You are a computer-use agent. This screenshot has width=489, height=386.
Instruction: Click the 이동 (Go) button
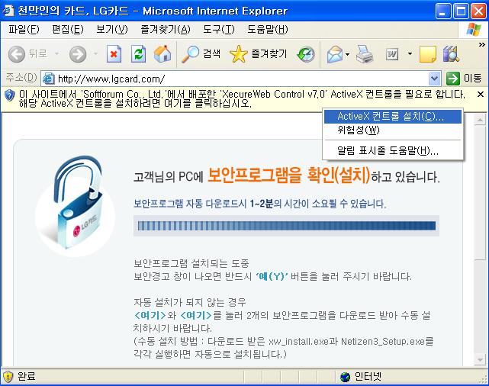465,78
